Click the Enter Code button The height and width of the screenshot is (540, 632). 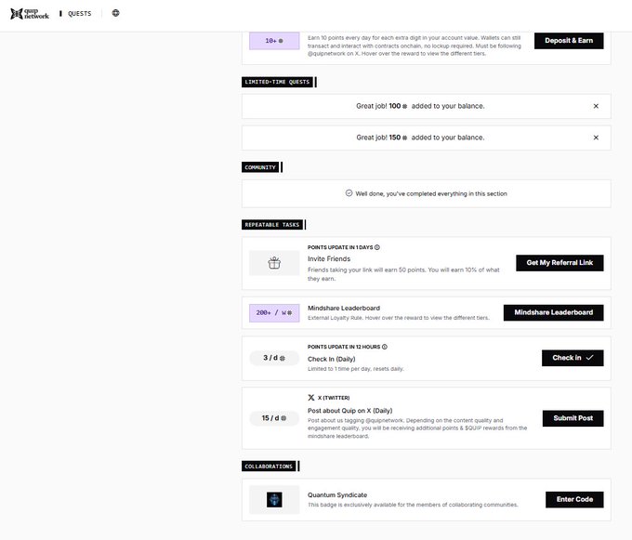[x=574, y=499]
